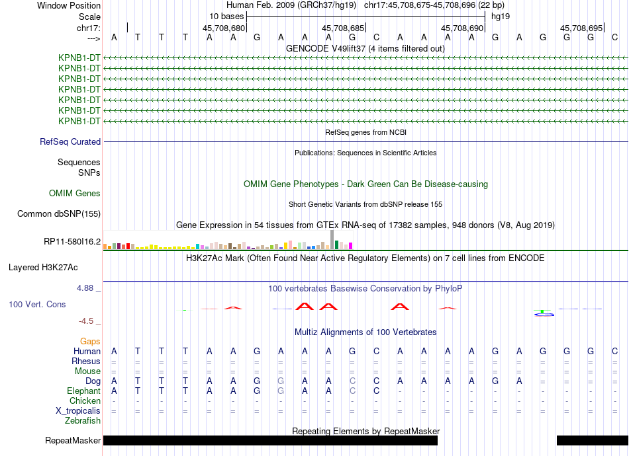Click the Human species row label
This screenshot has height=456, width=629.
[87, 351]
